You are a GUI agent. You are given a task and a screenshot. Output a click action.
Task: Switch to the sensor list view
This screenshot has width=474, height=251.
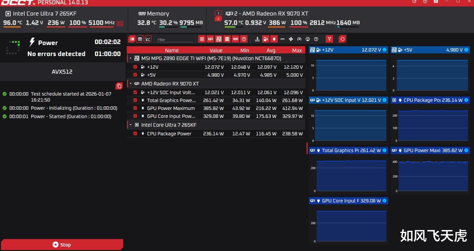[132, 39]
